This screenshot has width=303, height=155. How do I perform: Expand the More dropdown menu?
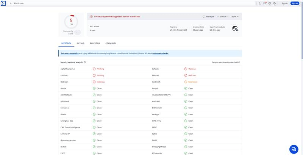[x=235, y=17]
